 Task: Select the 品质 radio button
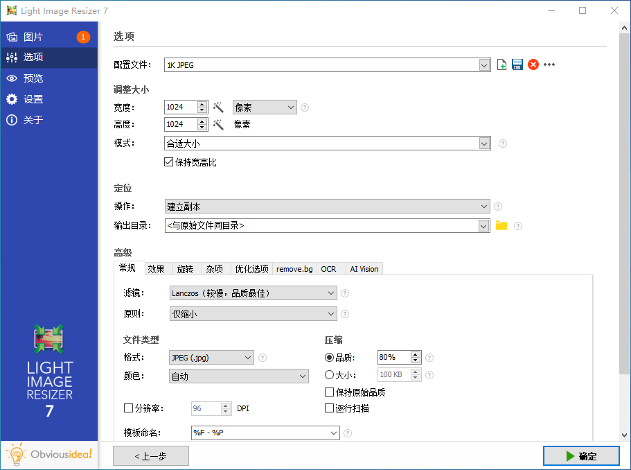[329, 358]
